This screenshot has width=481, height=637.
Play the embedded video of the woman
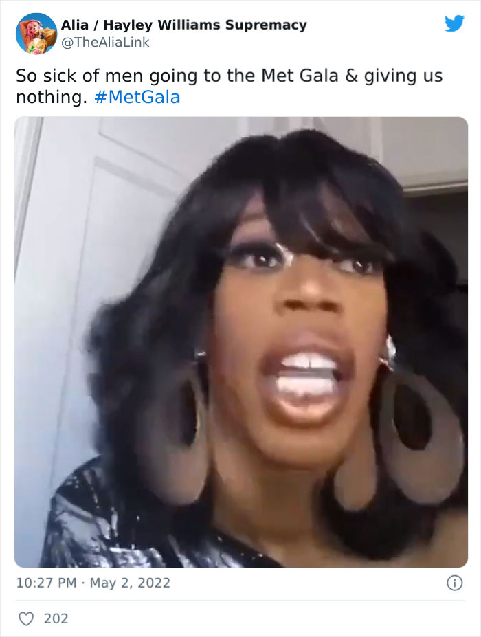(x=241, y=342)
